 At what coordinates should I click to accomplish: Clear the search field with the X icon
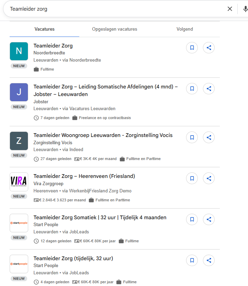(x=230, y=9)
